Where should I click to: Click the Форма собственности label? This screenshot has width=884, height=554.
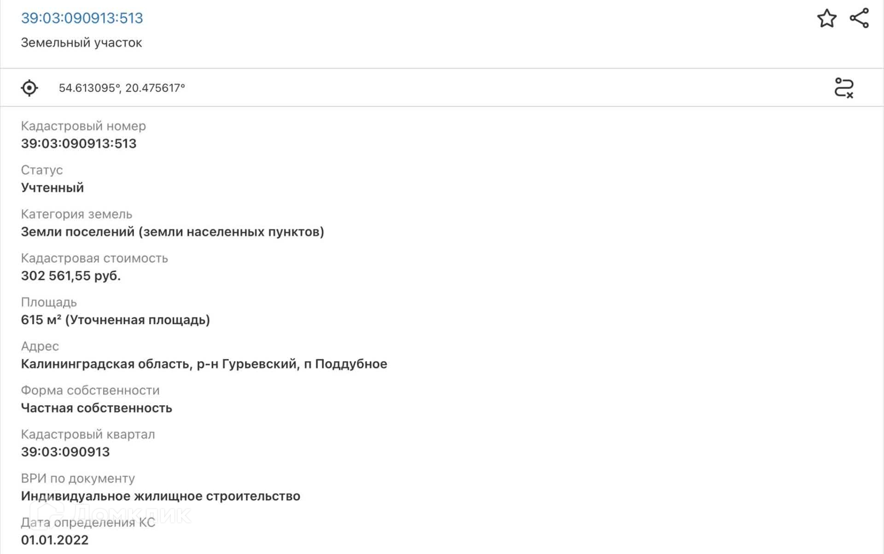90,391
